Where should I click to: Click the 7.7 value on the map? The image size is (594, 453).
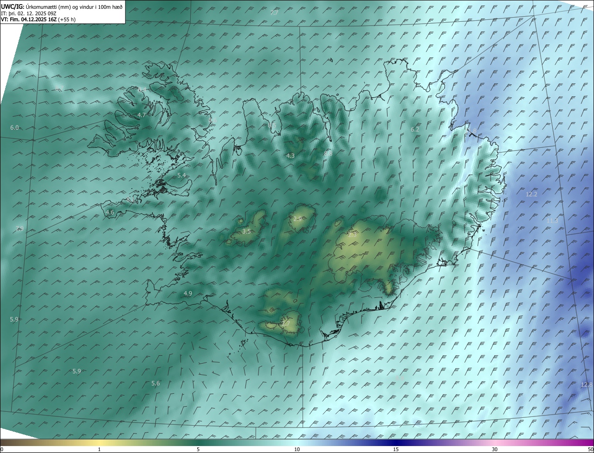pos(274,13)
